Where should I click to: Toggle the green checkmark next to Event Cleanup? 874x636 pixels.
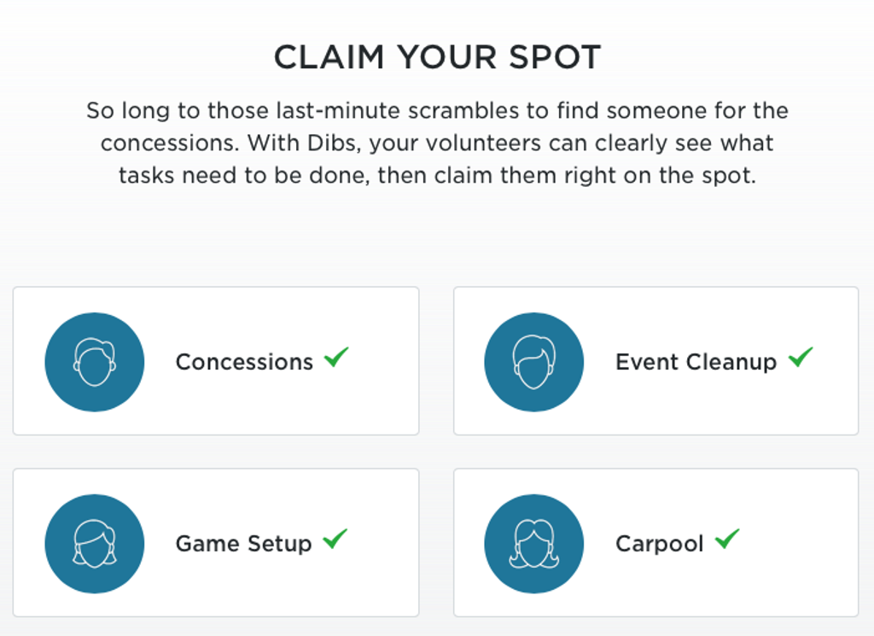800,357
